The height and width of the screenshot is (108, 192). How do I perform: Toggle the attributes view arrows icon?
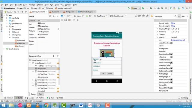click(x=179, y=16)
